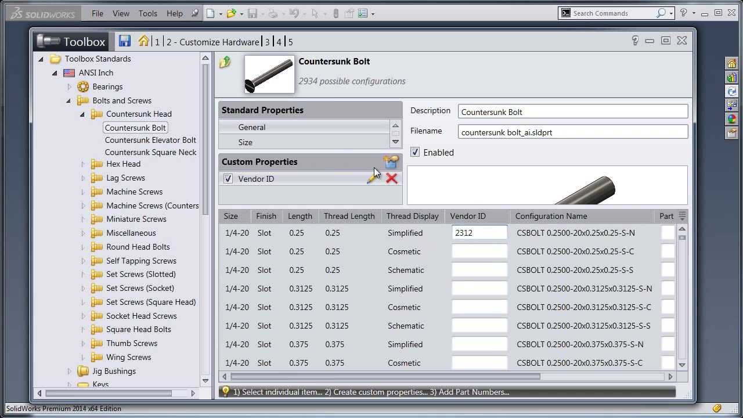743x418 pixels.
Task: Click the Select arrow tool icon
Action: pos(315,13)
